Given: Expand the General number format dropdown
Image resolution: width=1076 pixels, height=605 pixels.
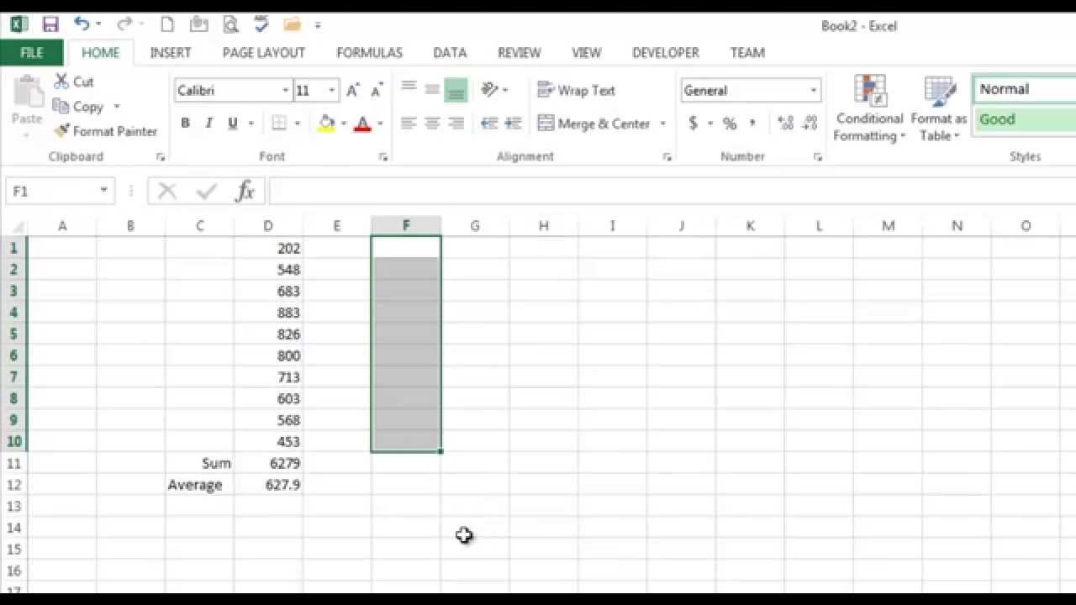Looking at the screenshot, I should [813, 90].
